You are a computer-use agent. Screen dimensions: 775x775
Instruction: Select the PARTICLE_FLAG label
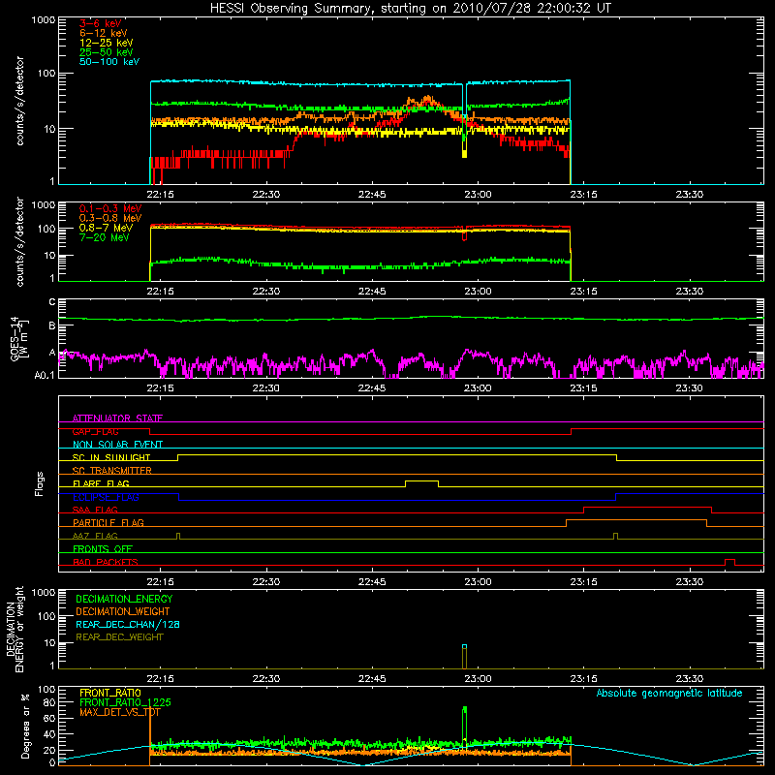[108, 522]
